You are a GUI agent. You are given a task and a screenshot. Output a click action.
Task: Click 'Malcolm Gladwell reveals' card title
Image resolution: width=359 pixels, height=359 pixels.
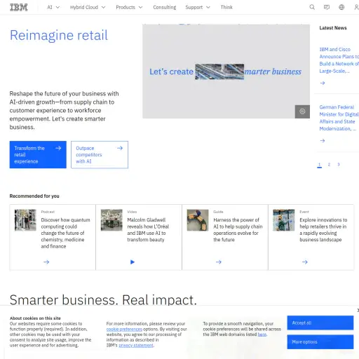(x=148, y=230)
